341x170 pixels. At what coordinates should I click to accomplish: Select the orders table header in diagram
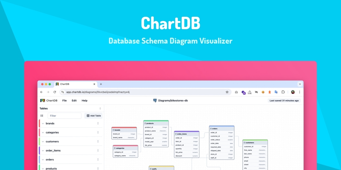point(222,129)
